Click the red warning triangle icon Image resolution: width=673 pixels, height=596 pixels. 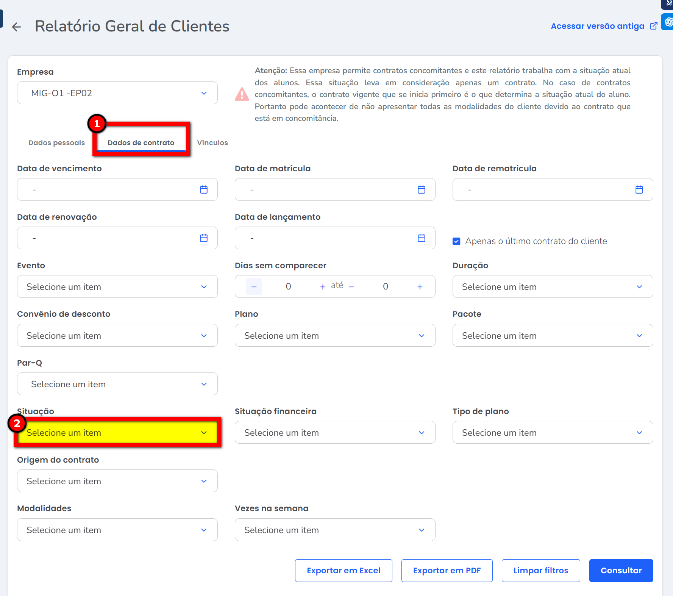click(x=242, y=94)
